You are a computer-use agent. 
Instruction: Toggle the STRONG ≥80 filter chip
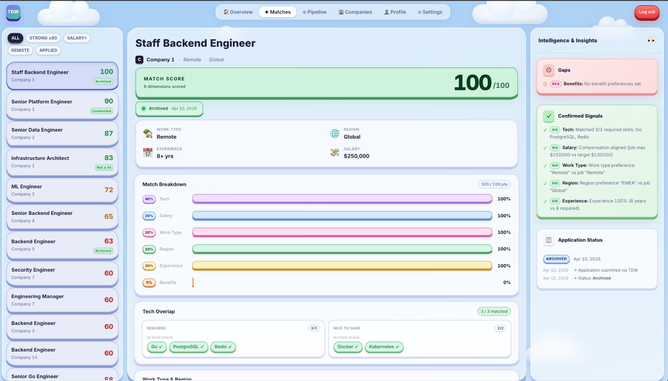click(x=43, y=38)
